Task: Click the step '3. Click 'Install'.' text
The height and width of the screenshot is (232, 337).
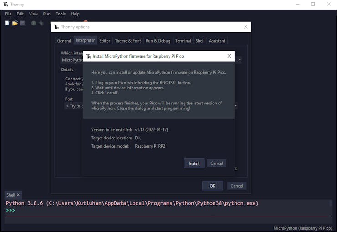Action: click(x=105, y=93)
